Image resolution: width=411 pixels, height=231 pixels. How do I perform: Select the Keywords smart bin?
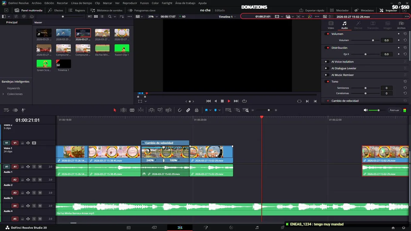[13, 88]
